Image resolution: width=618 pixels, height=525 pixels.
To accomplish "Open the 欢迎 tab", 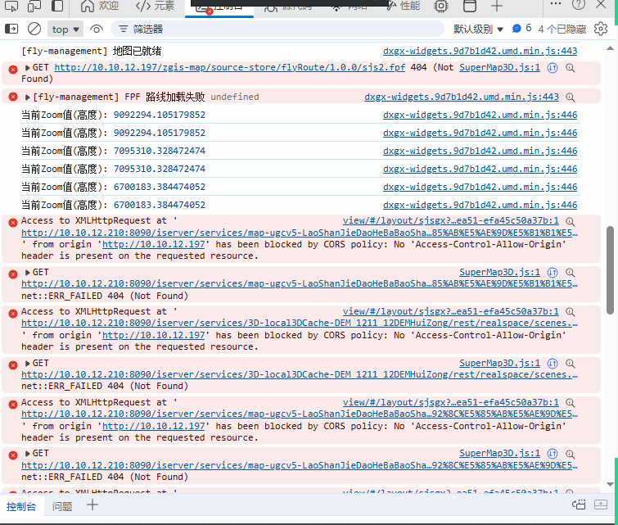I will 99,6.
